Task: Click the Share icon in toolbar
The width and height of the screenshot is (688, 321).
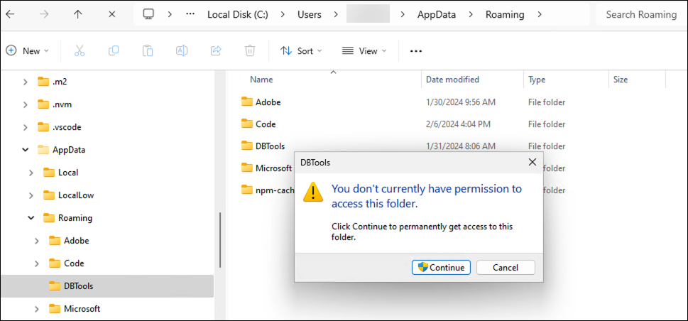Action: click(x=216, y=51)
